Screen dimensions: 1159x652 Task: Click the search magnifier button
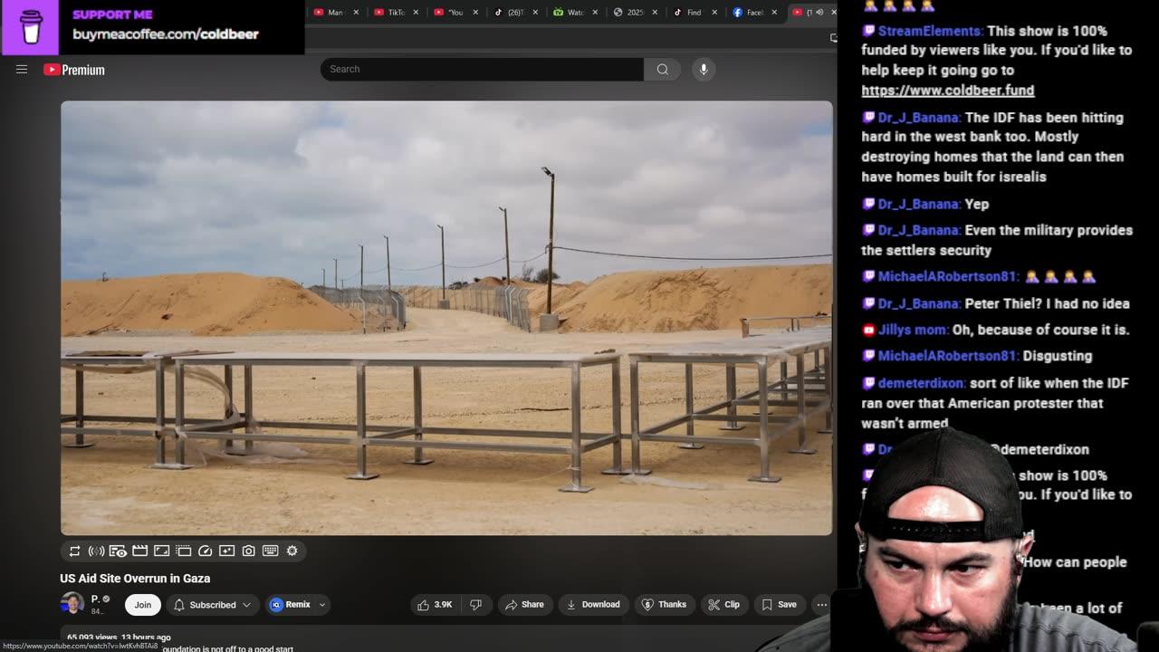(663, 69)
